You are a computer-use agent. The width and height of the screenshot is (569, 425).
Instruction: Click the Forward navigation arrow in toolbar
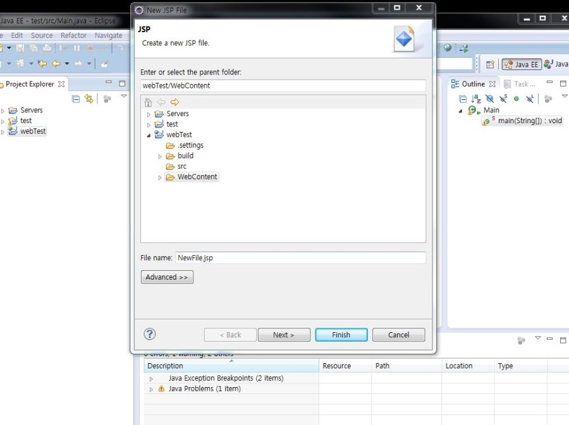coord(78,64)
